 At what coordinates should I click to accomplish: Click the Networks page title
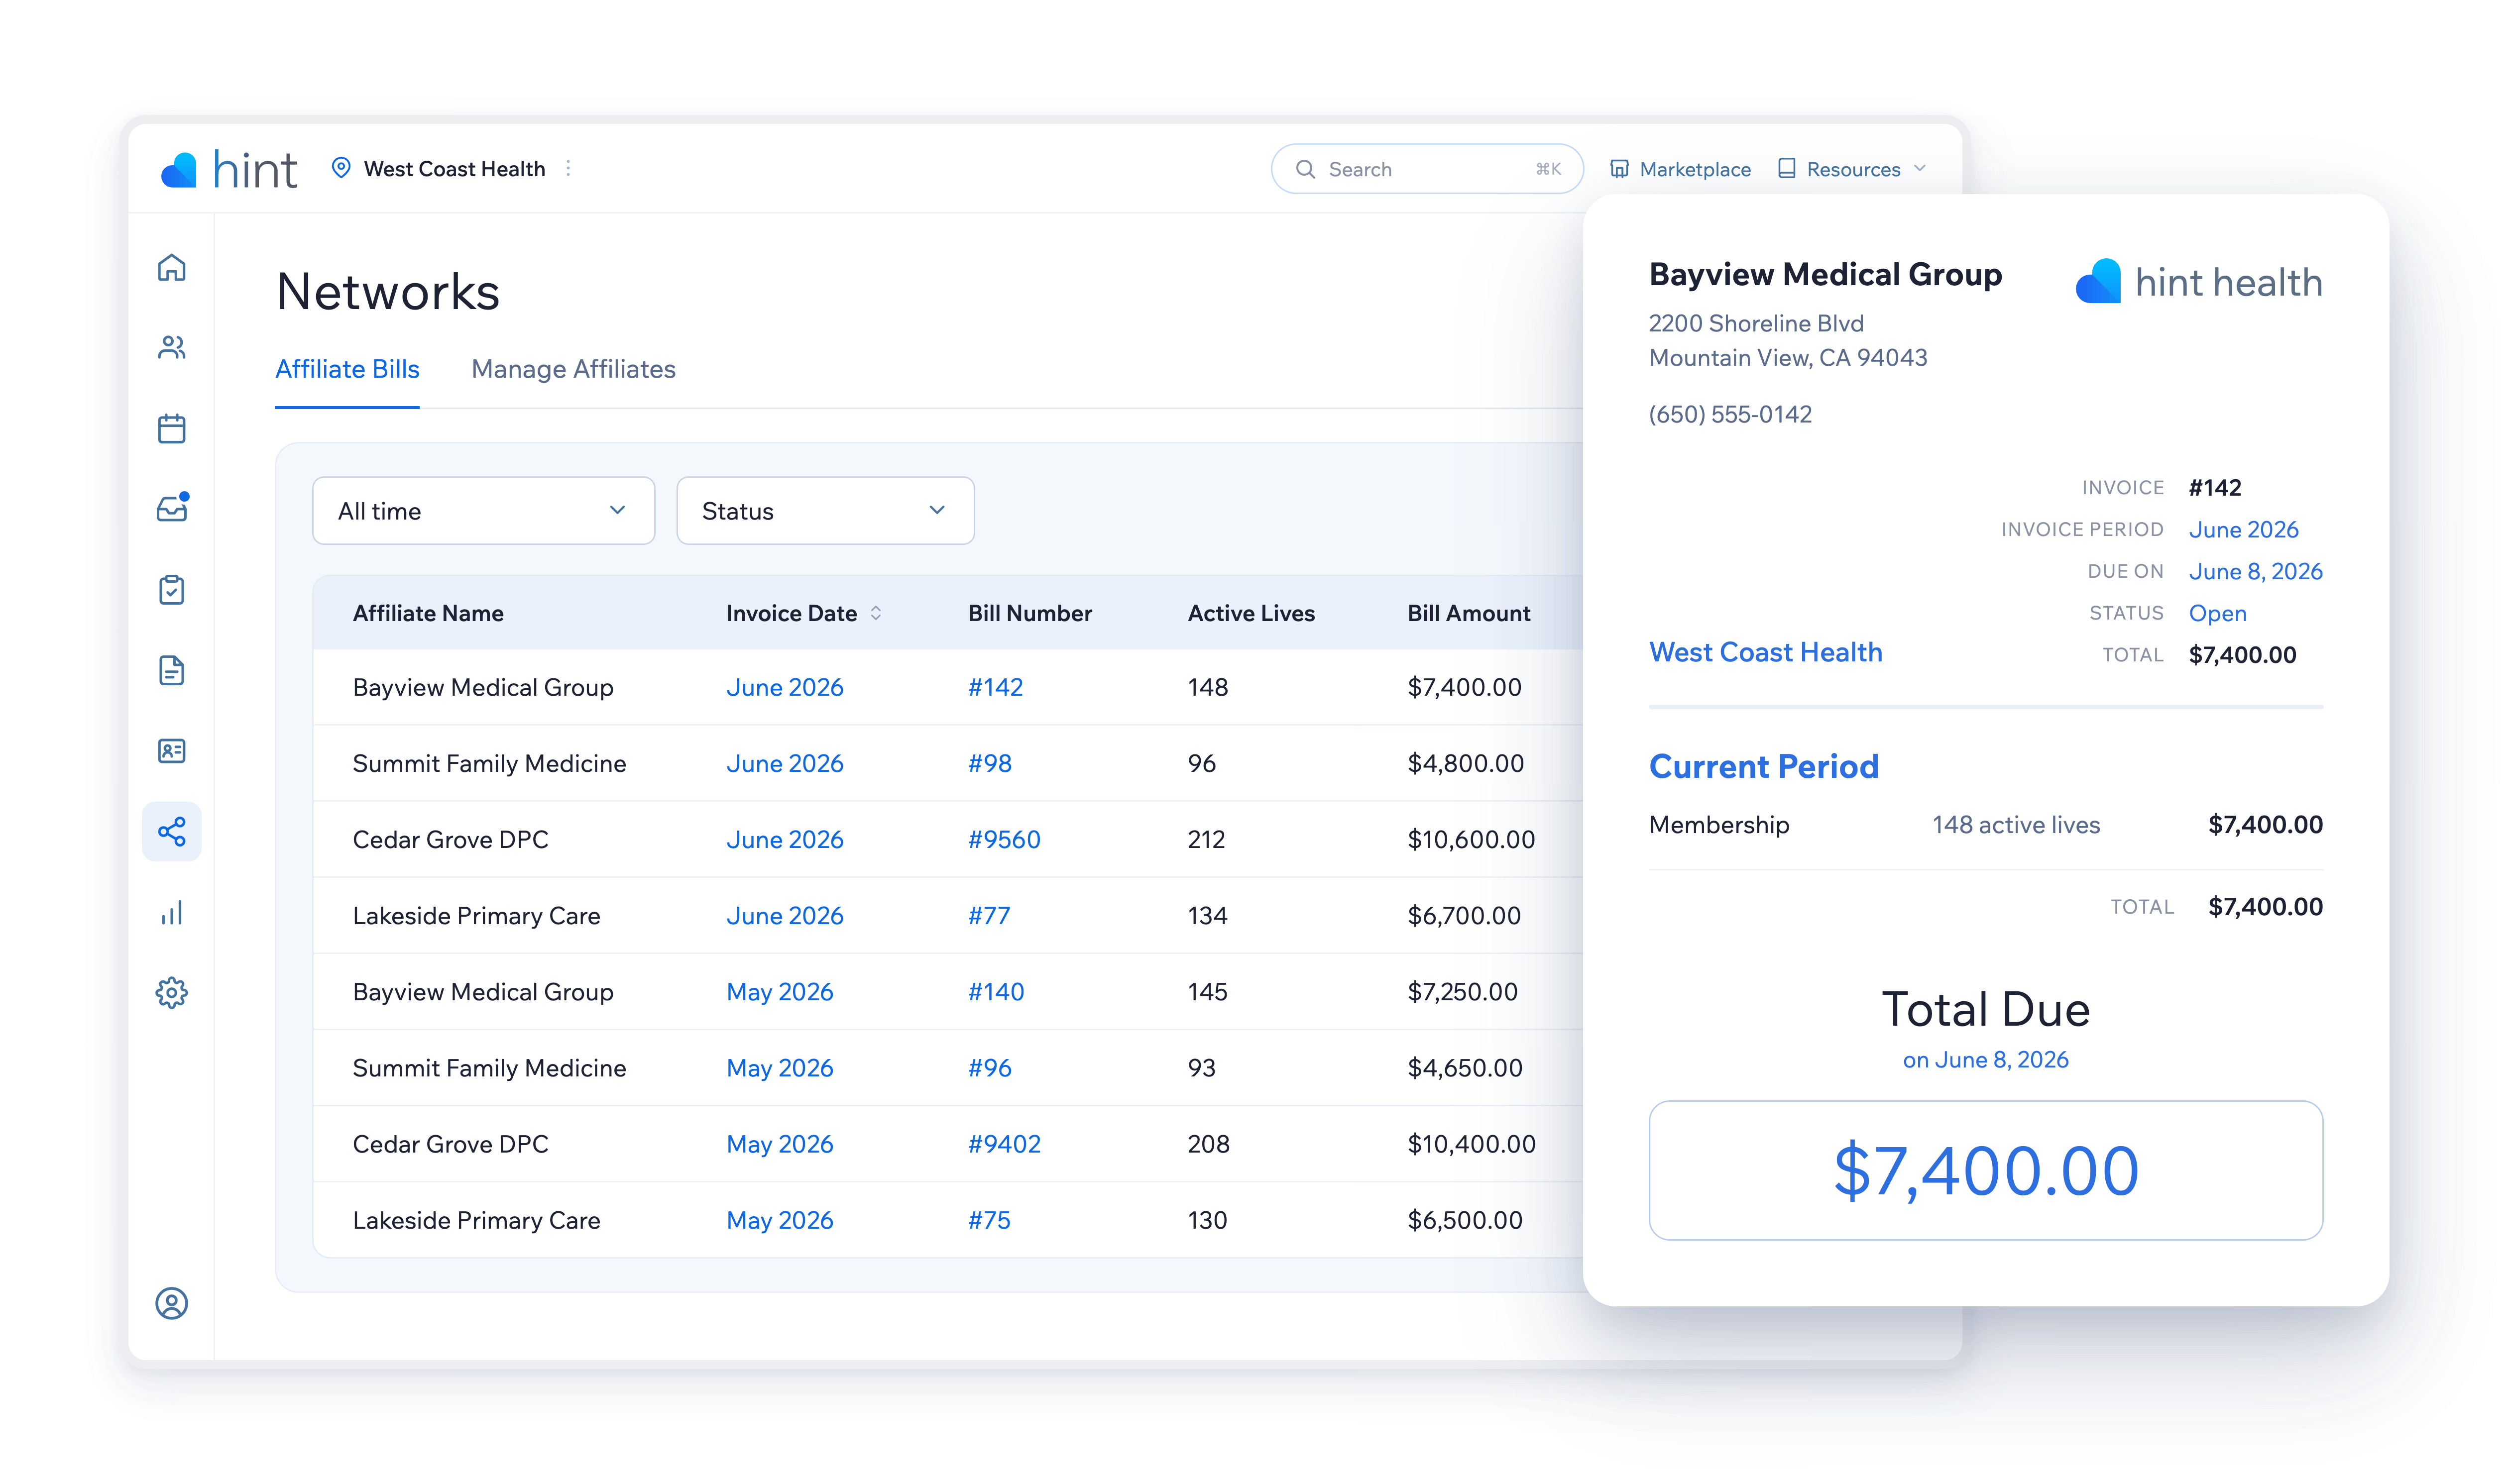pyautogui.click(x=388, y=291)
